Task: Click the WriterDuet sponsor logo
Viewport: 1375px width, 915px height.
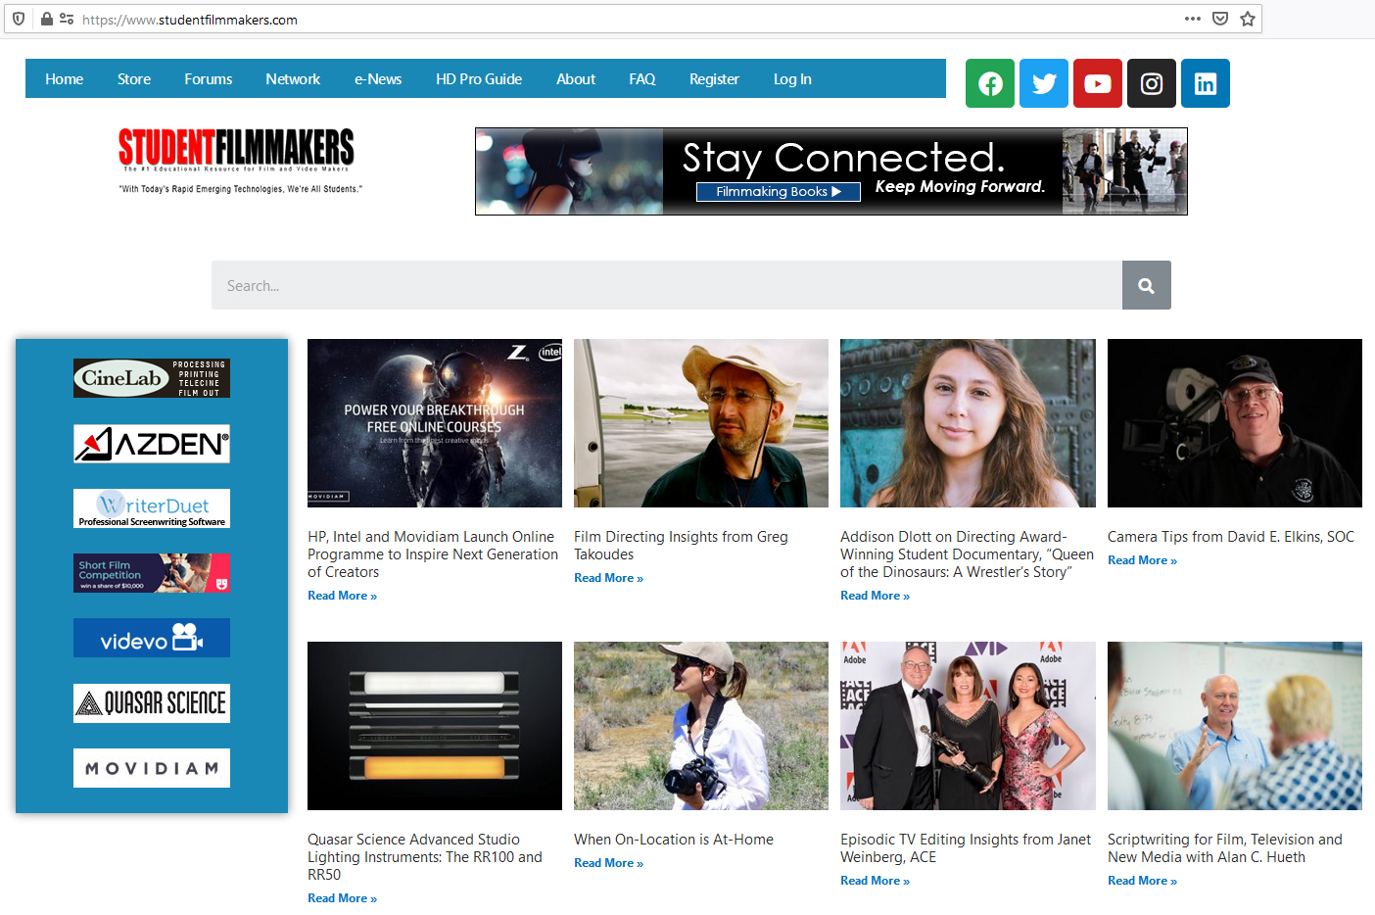Action: coord(151,507)
